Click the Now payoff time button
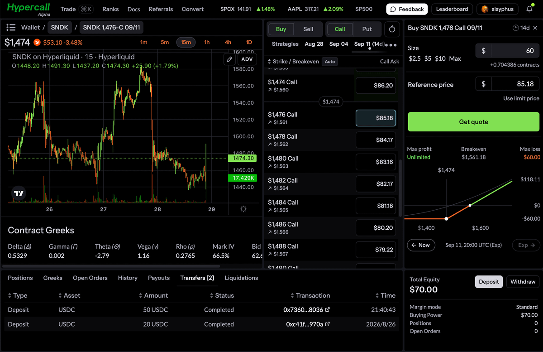Viewport: 543px width, 352px height. click(x=421, y=245)
